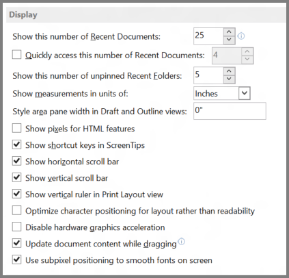Check Optimize character positioning for layout
The height and width of the screenshot is (278, 289).
coord(16,210)
